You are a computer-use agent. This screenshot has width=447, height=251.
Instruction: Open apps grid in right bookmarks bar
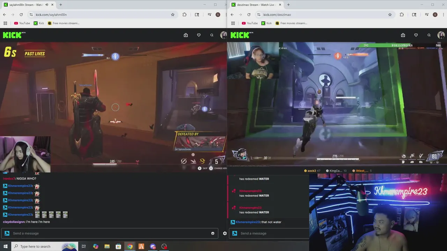233,23
